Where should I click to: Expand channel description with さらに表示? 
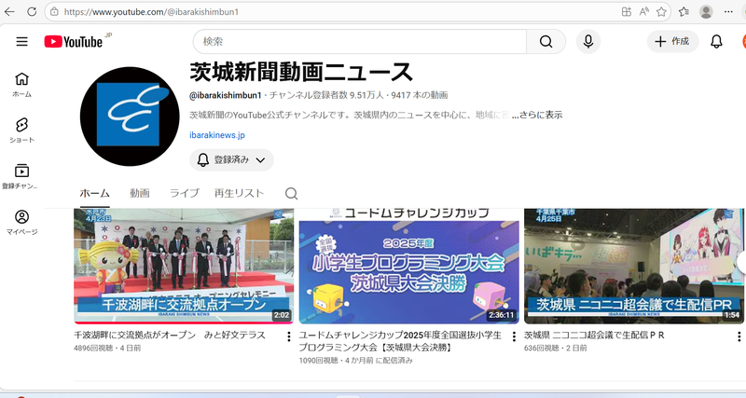click(x=537, y=115)
